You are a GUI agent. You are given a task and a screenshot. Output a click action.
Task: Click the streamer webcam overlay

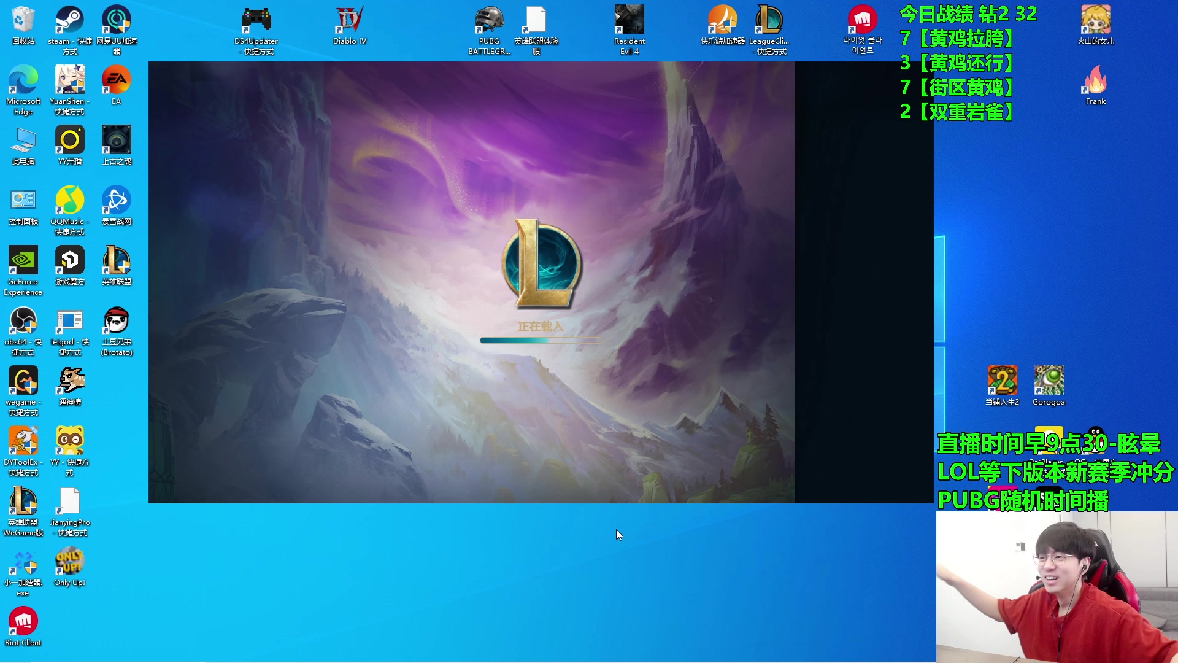[1057, 587]
